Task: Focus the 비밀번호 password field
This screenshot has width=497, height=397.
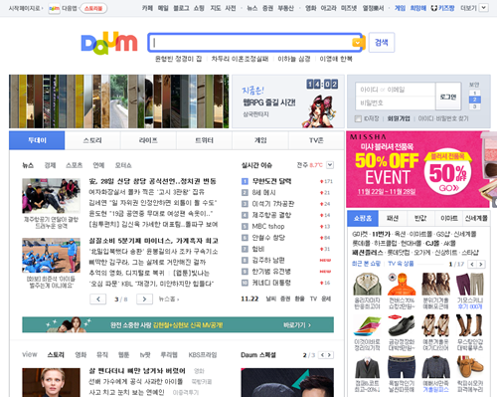Action: [396, 103]
